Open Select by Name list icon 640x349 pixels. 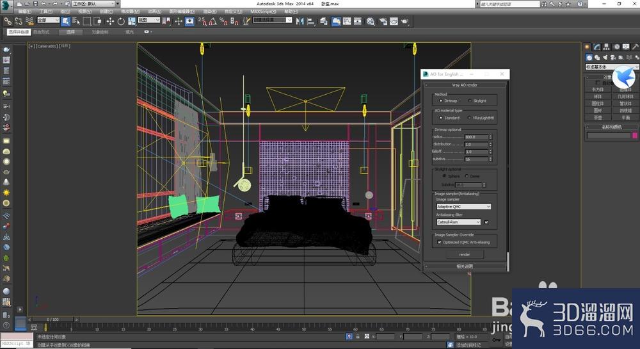76,21
